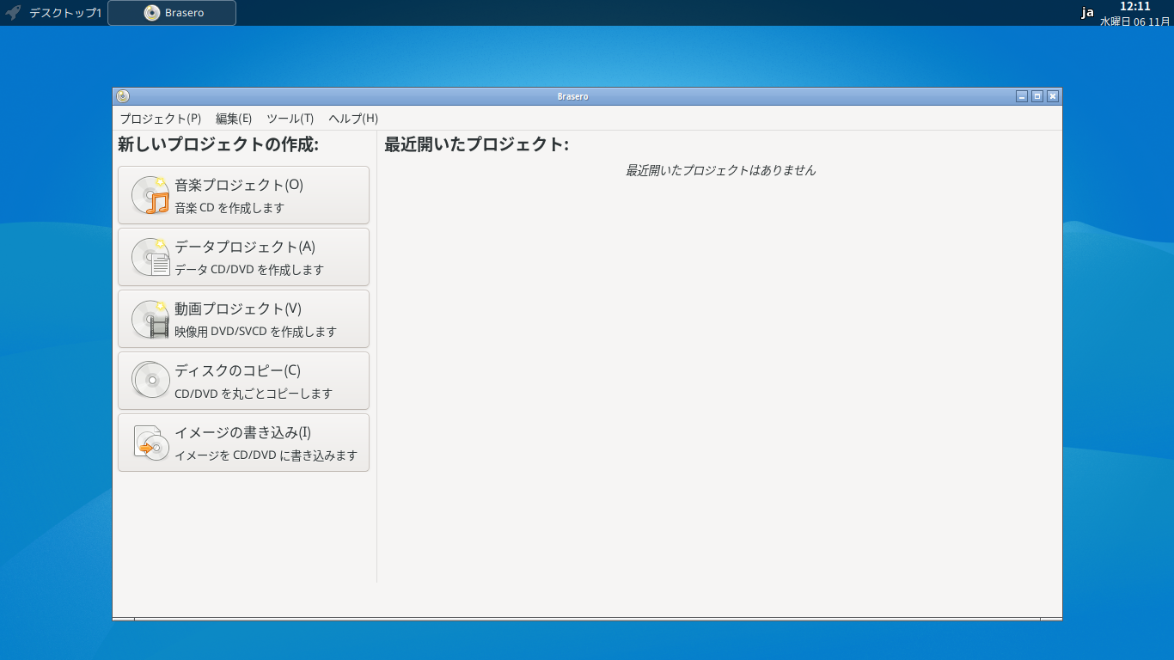The width and height of the screenshot is (1174, 660).
Task: Click the video project film-strip disc icon
Action: tap(150, 319)
